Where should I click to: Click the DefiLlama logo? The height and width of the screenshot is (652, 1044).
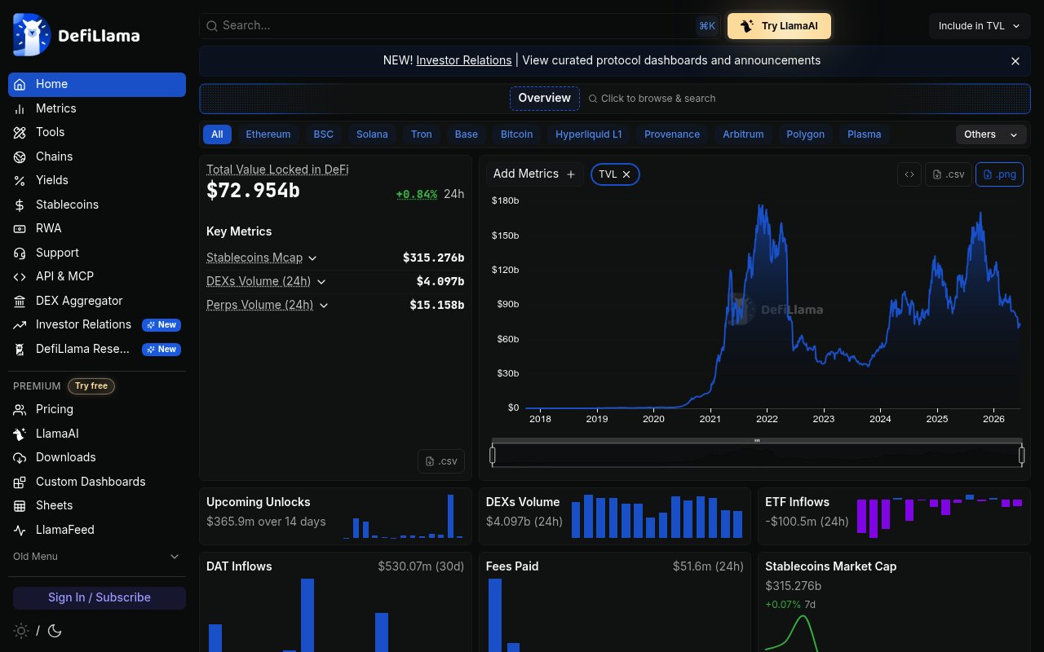77,35
